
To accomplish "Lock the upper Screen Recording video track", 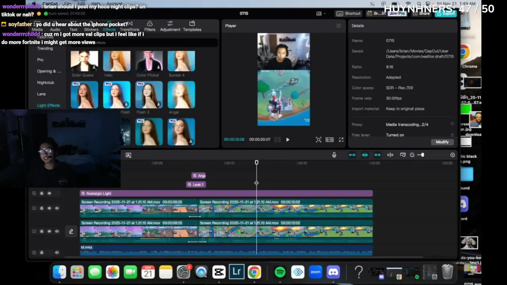I will pyautogui.click(x=42, y=208).
